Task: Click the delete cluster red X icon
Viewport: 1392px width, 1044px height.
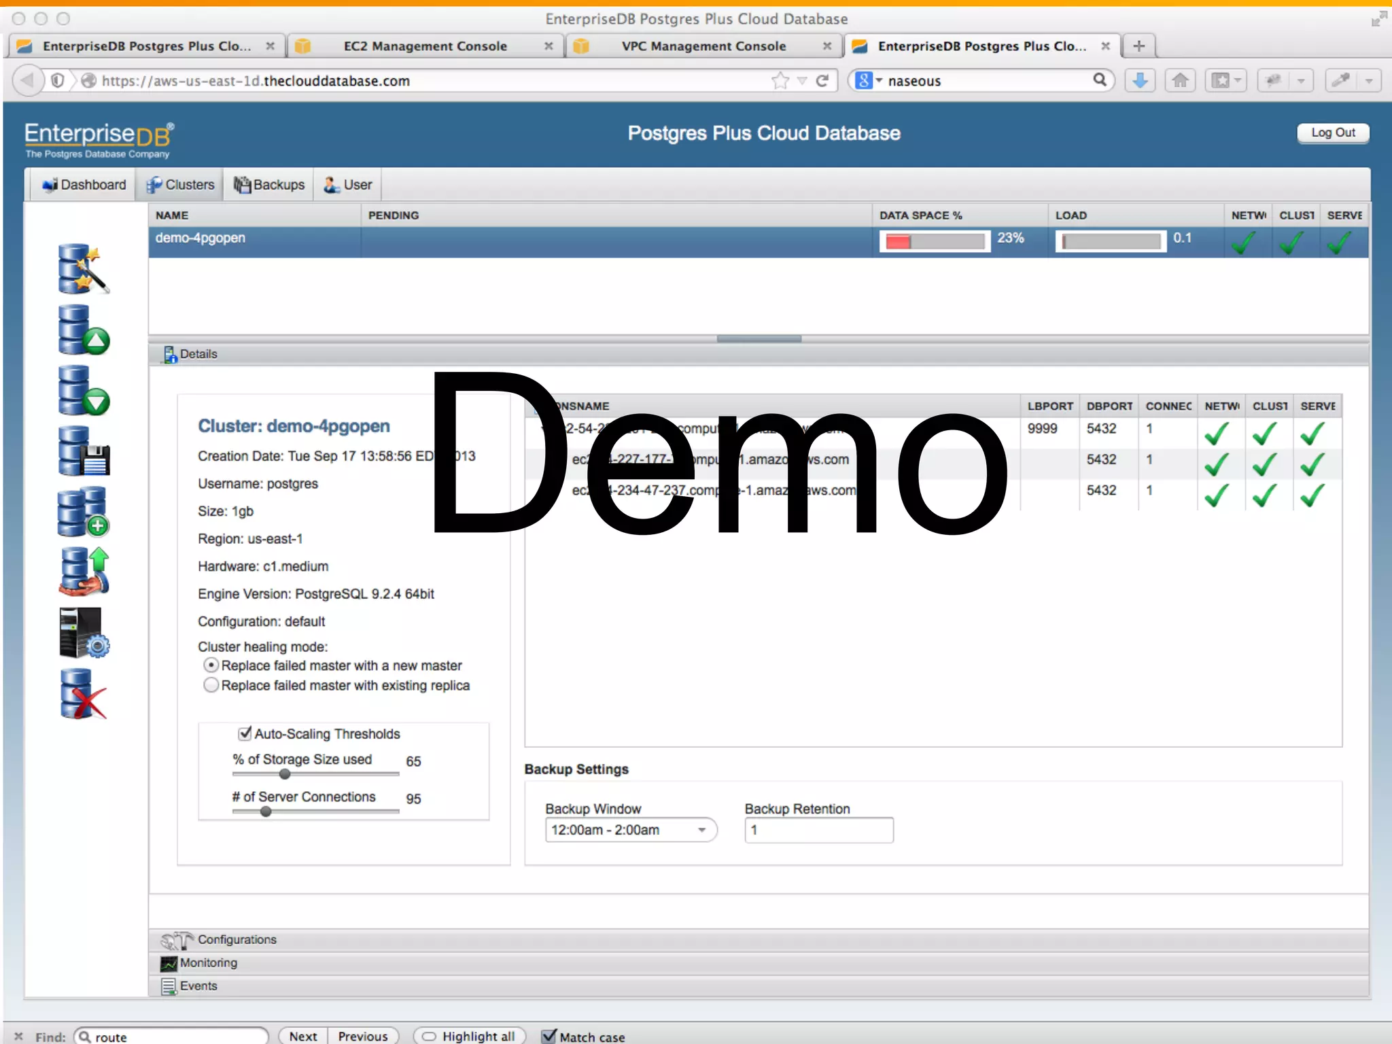Action: [x=84, y=693]
